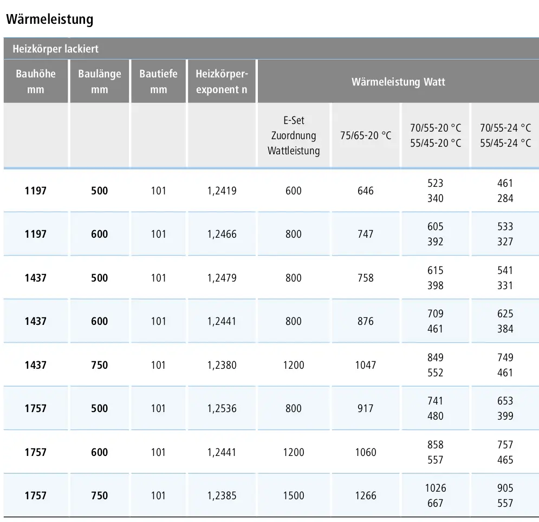
Task: Click the Bauhöhe mm column header
Action: (36, 81)
